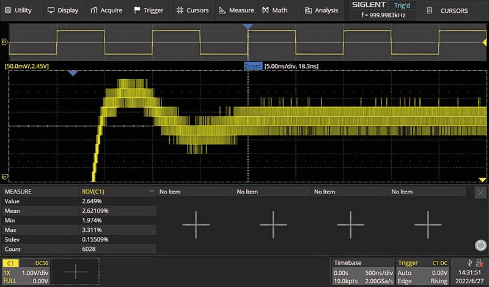Add measurement in first No Item slot
The width and height of the screenshot is (489, 287).
[196, 225]
